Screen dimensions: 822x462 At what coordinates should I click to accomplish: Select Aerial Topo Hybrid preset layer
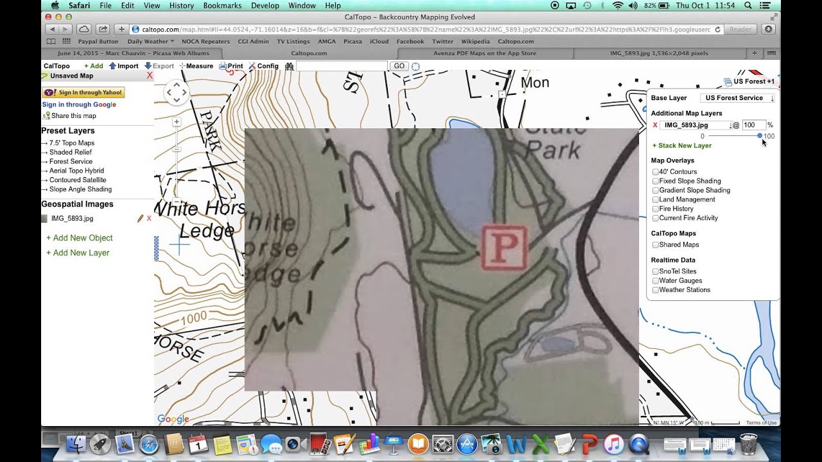(x=76, y=171)
